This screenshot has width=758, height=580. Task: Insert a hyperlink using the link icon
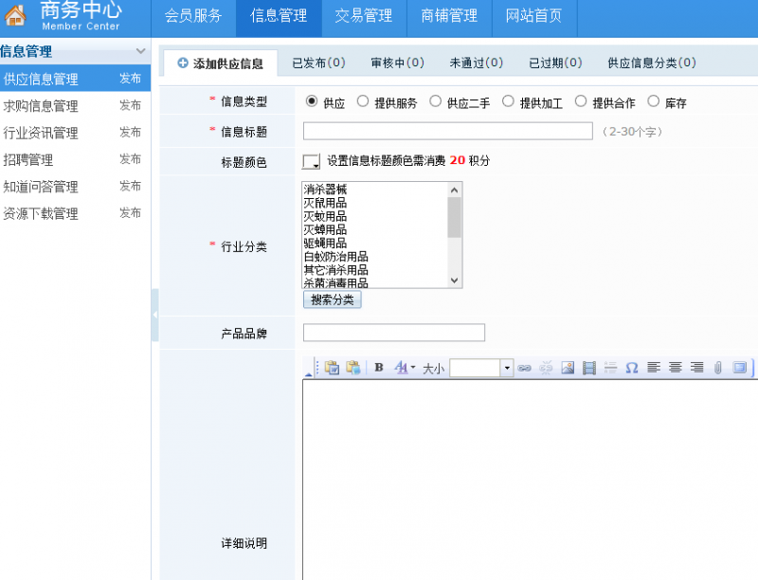click(x=524, y=368)
